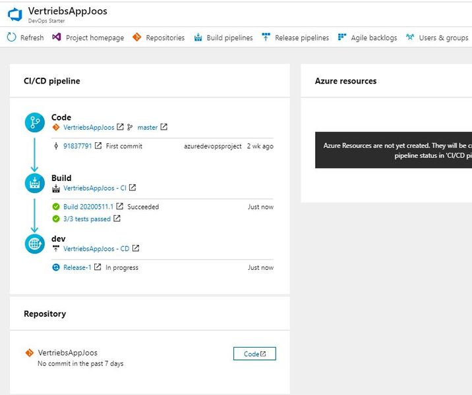Open external link icon beside VertriebsAppJoos - CD
The height and width of the screenshot is (395, 472).
(136, 248)
